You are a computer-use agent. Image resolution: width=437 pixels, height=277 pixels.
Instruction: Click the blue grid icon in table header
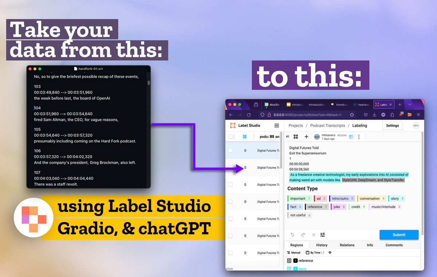point(245,136)
